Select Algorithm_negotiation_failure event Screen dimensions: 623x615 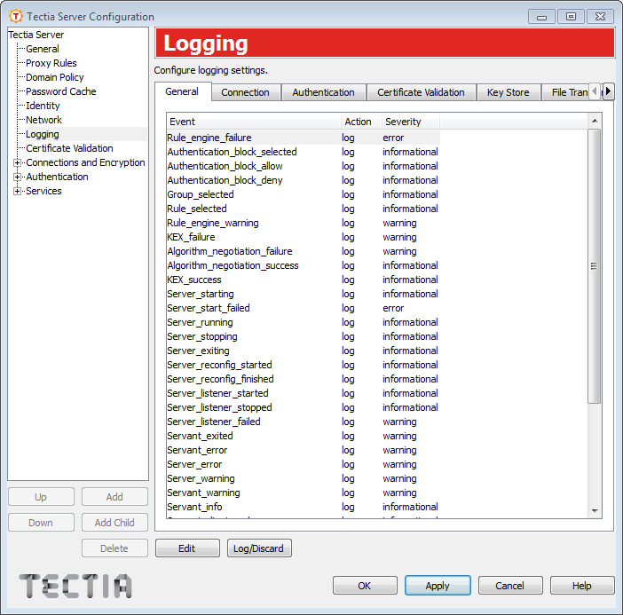304,251
